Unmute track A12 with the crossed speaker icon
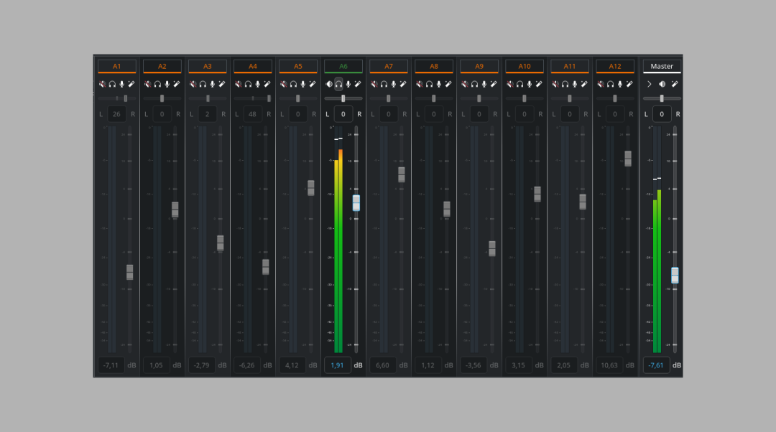This screenshot has width=776, height=432. pyautogui.click(x=601, y=84)
